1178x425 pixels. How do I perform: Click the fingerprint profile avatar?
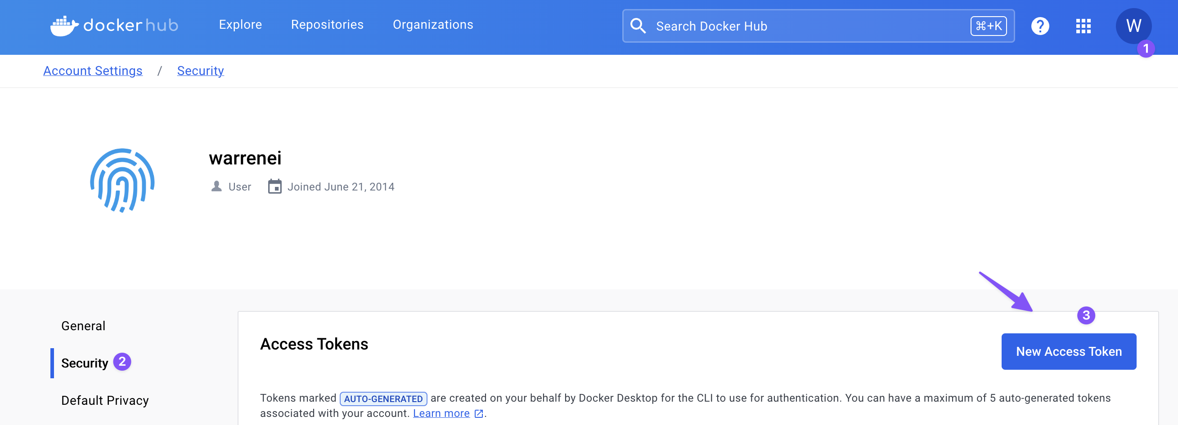point(122,181)
